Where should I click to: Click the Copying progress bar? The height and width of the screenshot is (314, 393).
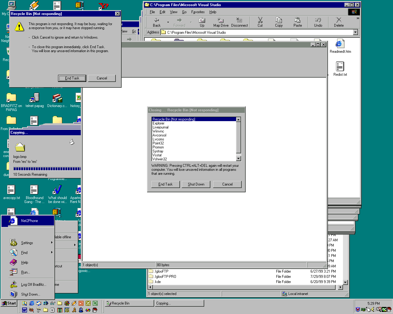pyautogui.click(x=47, y=169)
